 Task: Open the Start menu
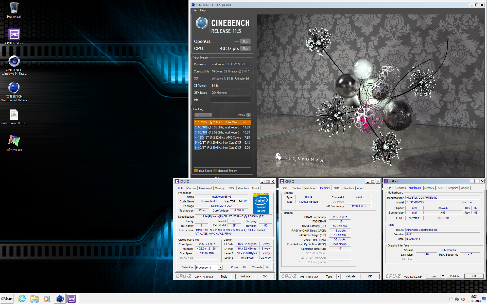pyautogui.click(x=7, y=299)
